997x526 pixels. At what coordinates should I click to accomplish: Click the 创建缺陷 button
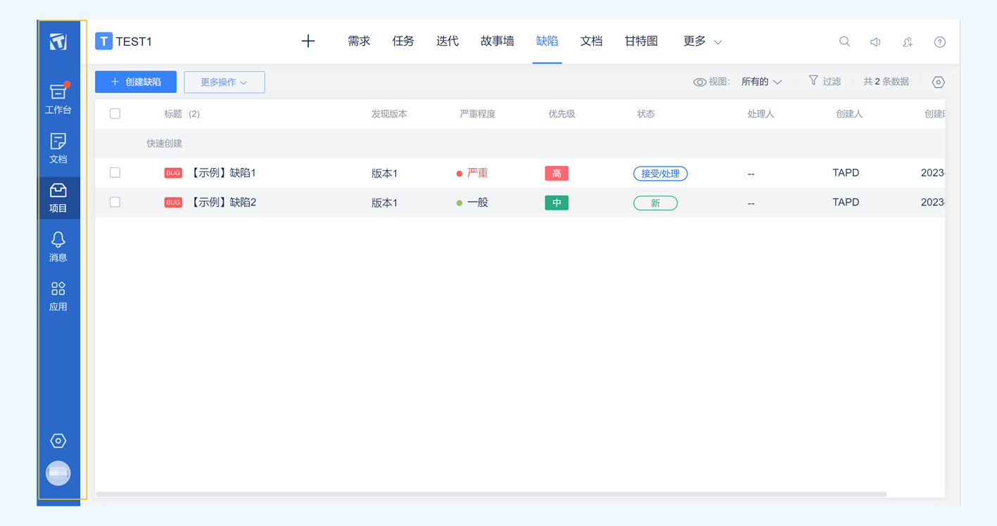point(136,82)
